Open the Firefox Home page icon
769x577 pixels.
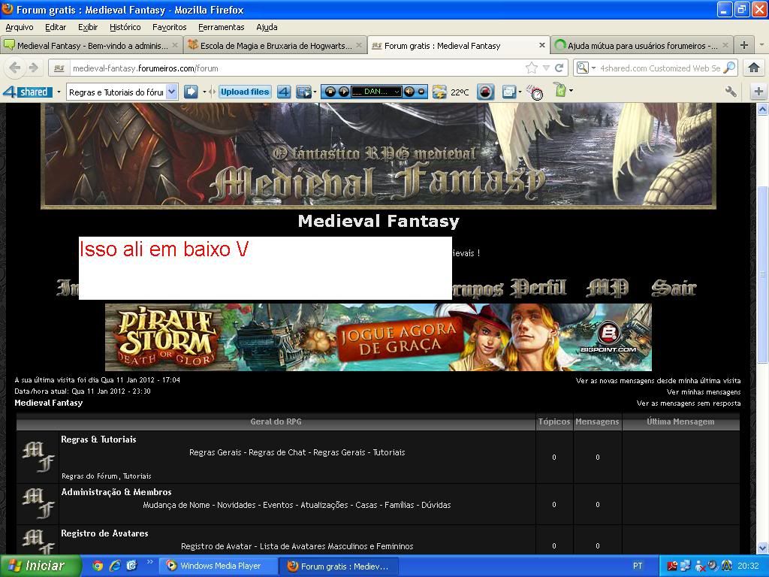tap(754, 68)
